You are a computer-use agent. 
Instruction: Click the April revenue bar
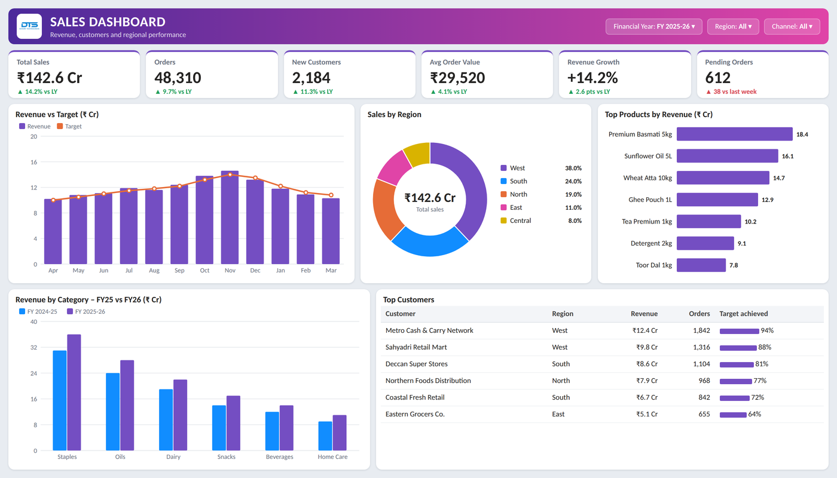53,232
